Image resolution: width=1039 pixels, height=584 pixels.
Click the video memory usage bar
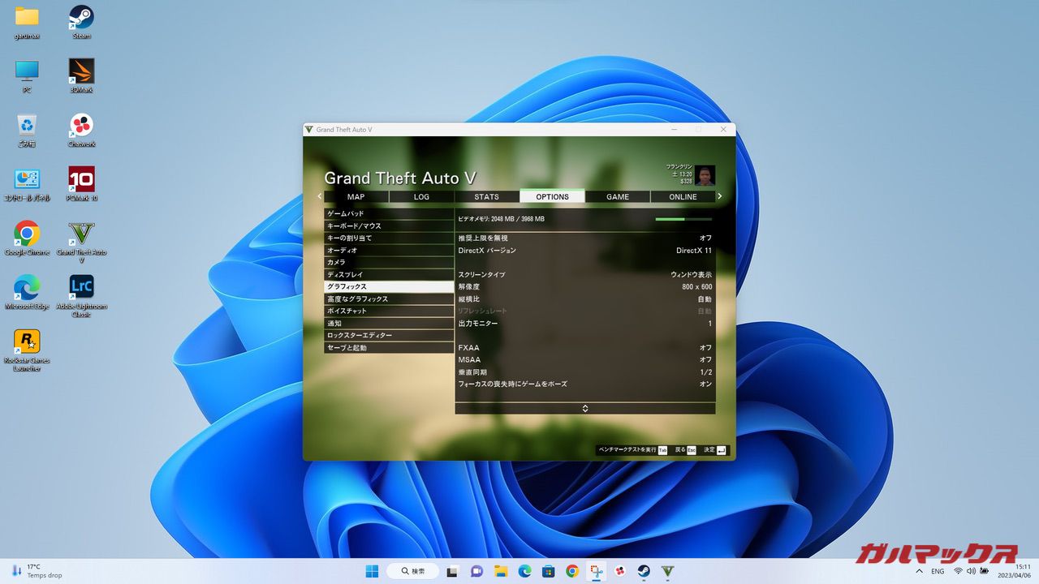[683, 219]
